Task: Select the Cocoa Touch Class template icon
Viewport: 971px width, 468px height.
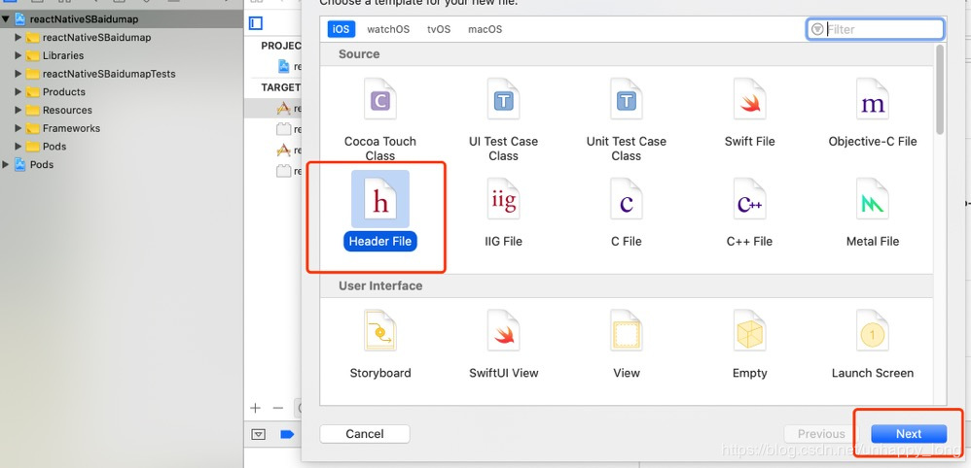Action: click(379, 100)
